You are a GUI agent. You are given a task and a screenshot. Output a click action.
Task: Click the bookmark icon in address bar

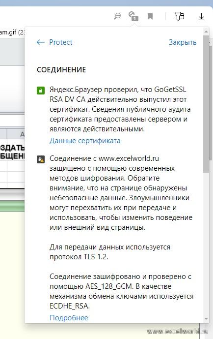pos(150,16)
